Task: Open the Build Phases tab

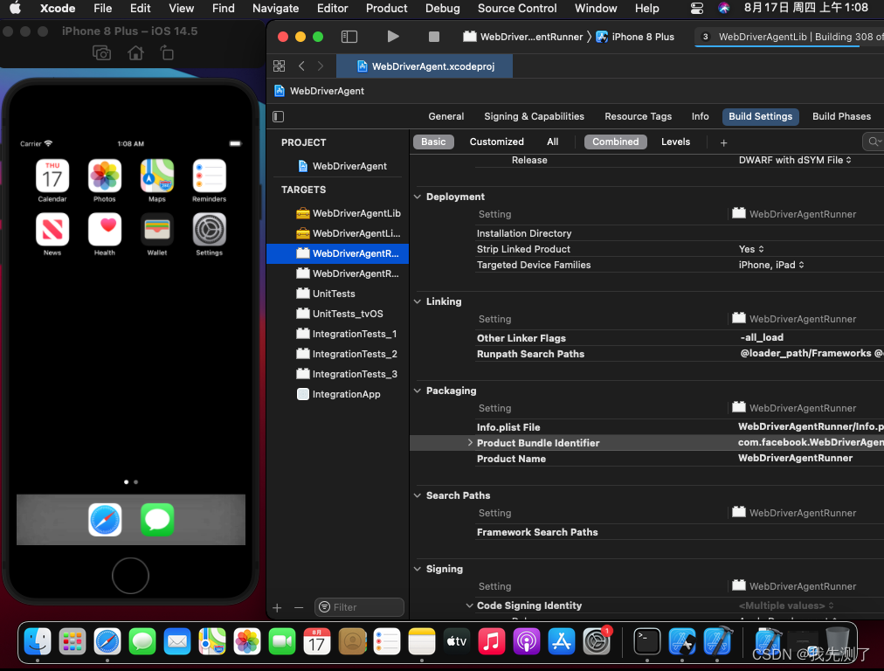Action: point(840,116)
